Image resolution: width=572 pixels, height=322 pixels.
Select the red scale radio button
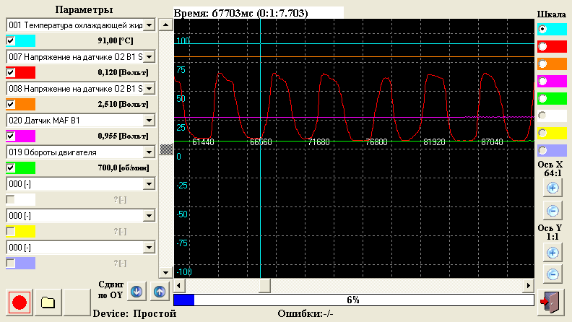coord(542,47)
